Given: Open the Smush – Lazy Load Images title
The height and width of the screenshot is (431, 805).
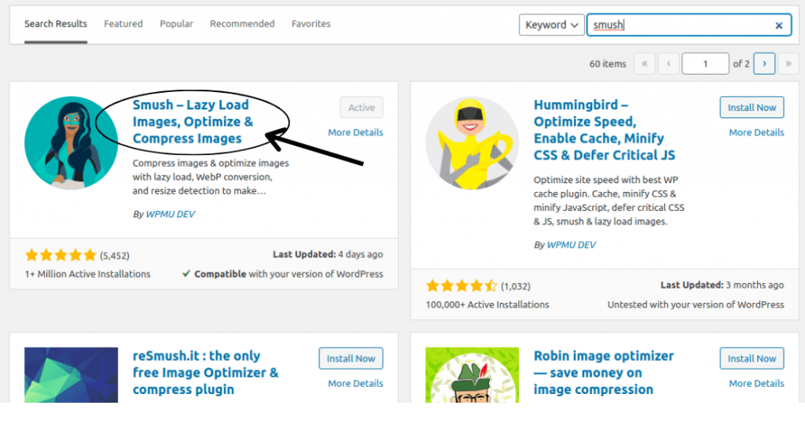Looking at the screenshot, I should [x=193, y=121].
